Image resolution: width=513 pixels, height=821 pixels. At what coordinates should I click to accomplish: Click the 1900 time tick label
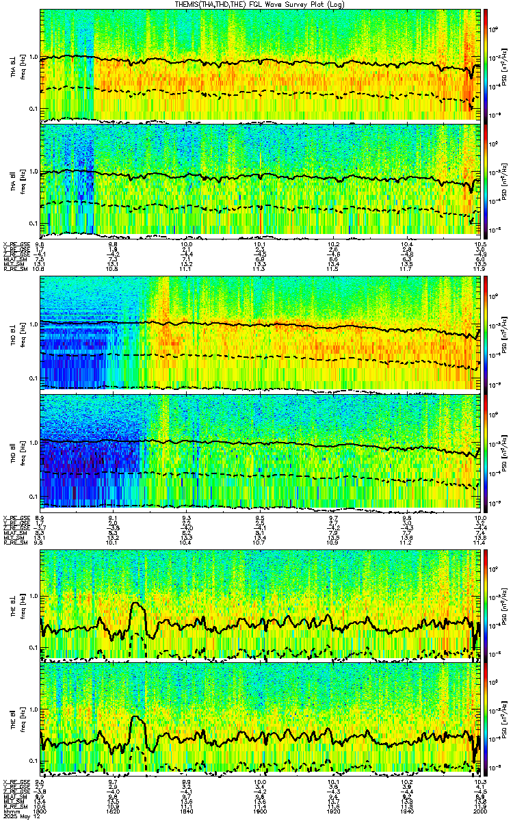coord(260,810)
